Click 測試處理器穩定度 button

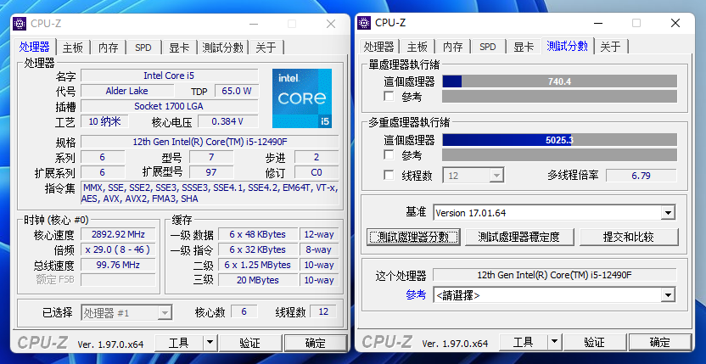click(x=519, y=237)
